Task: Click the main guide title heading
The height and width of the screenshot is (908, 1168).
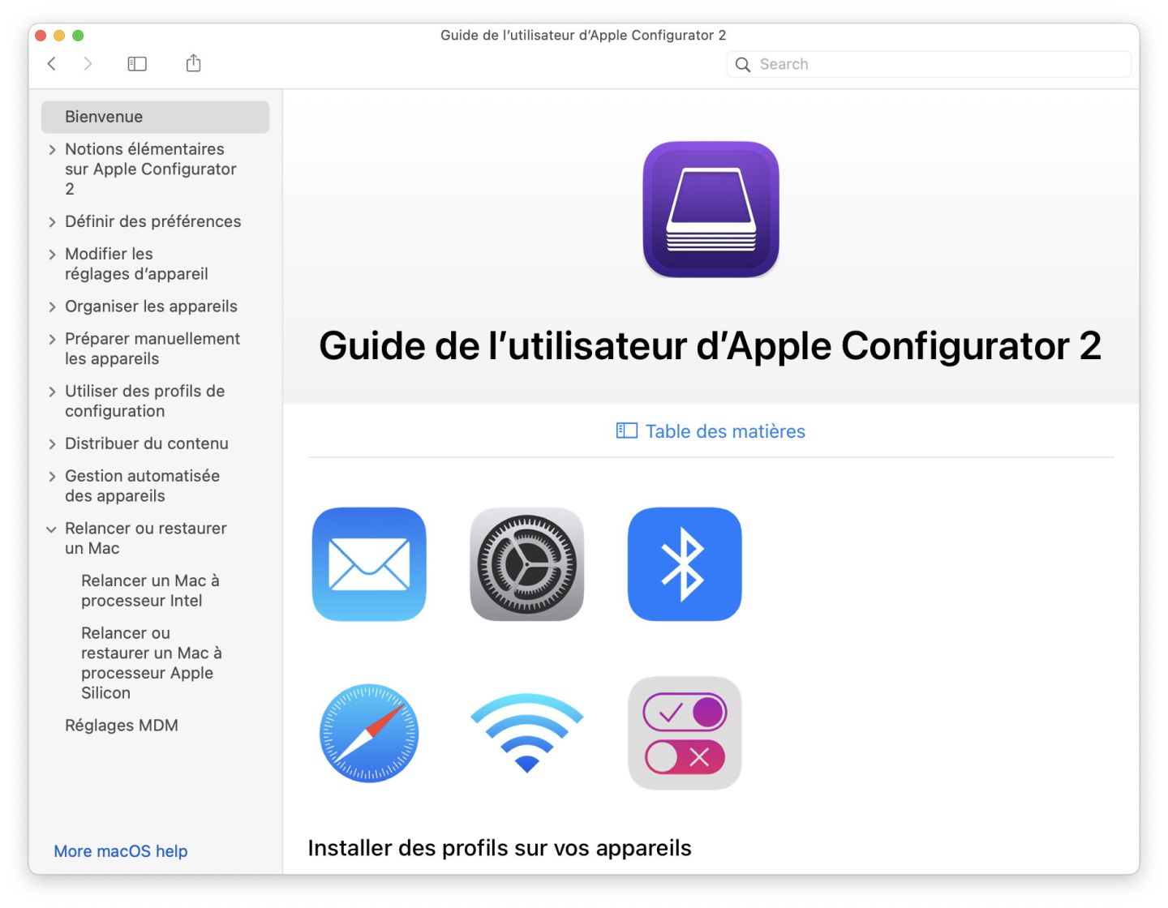Action: (711, 346)
